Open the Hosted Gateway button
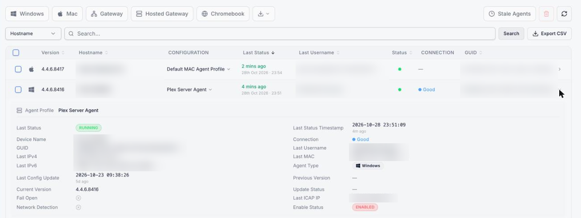581x218 pixels. tap(162, 14)
